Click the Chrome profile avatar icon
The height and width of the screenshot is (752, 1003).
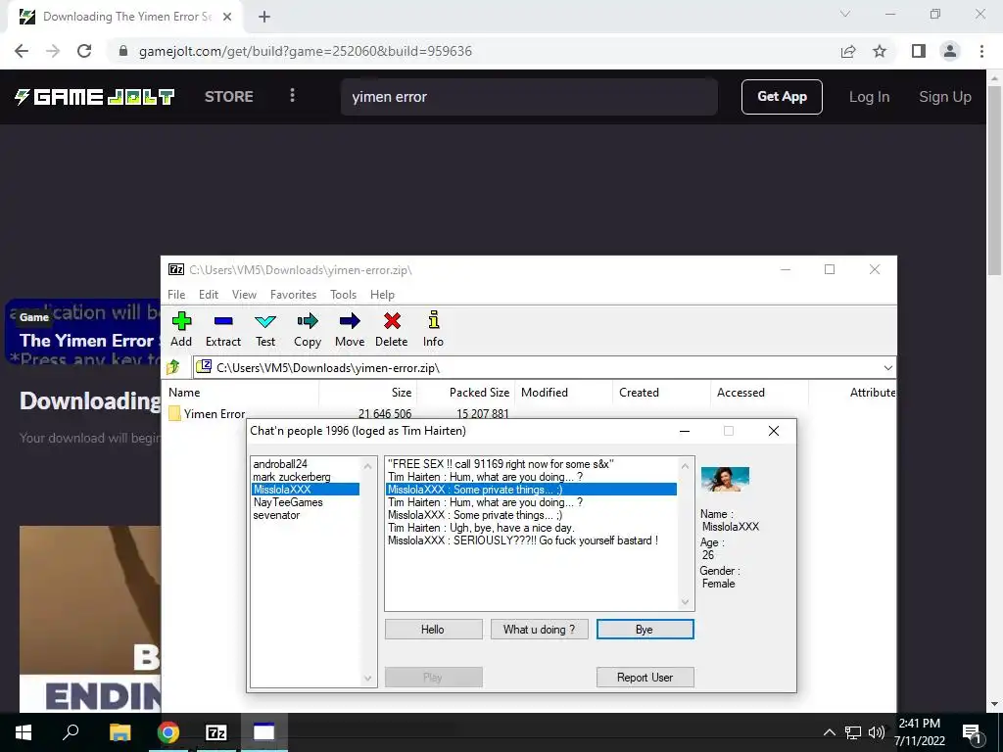pyautogui.click(x=950, y=51)
